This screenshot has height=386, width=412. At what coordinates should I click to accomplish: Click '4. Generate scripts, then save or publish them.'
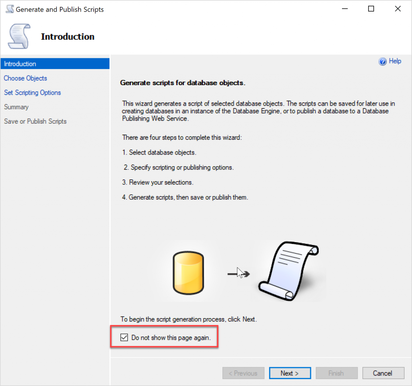point(185,197)
